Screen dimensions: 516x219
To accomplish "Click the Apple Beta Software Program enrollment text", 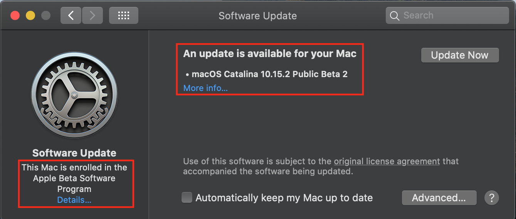I will [74, 178].
